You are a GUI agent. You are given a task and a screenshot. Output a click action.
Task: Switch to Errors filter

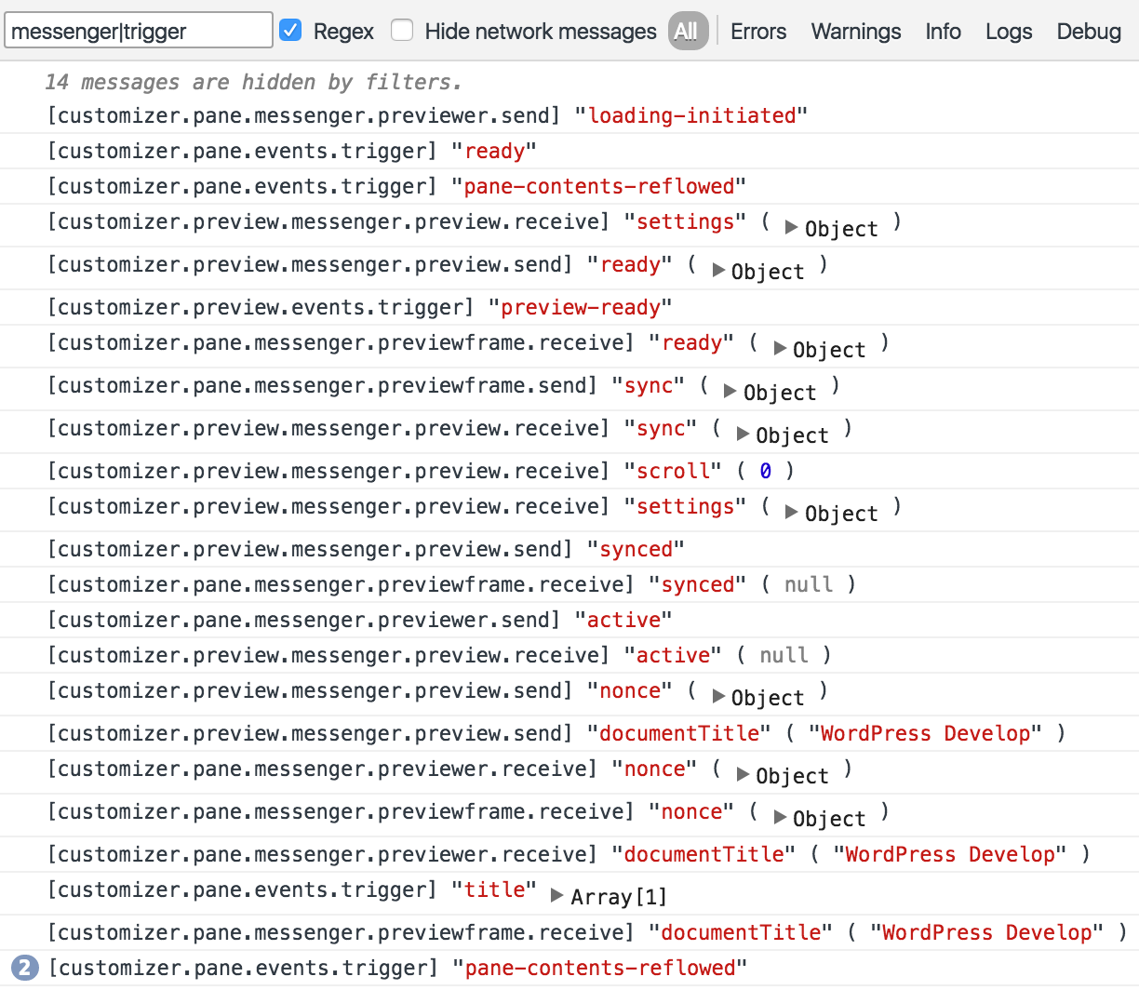coord(758,32)
